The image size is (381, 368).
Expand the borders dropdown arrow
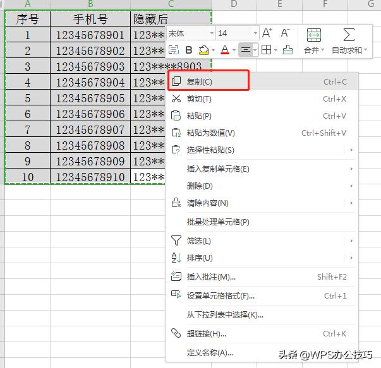point(275,50)
